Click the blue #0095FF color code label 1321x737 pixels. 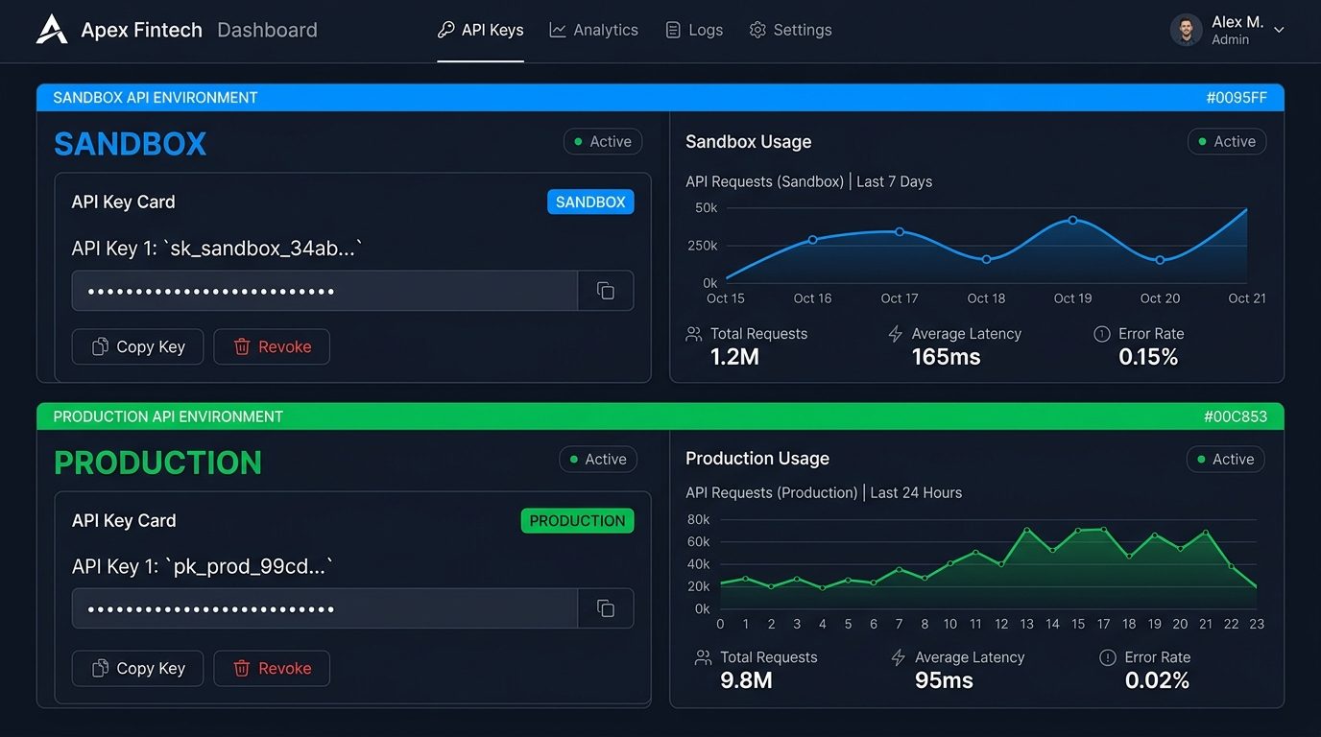pos(1237,98)
